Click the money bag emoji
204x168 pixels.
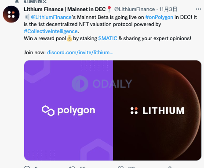tap(69, 38)
